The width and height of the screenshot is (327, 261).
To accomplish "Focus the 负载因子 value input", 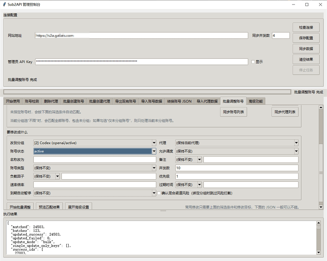I will coord(109,176).
